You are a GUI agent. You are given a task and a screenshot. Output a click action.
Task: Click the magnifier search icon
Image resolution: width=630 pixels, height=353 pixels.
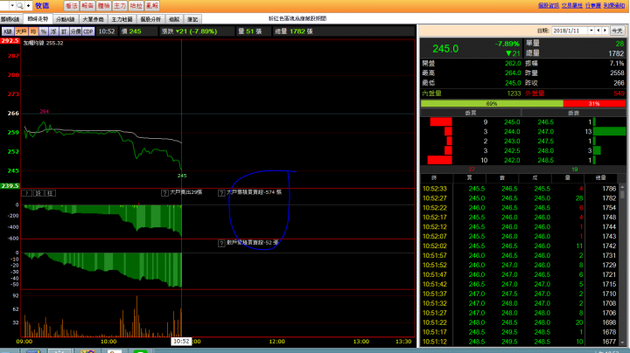coord(19,5)
